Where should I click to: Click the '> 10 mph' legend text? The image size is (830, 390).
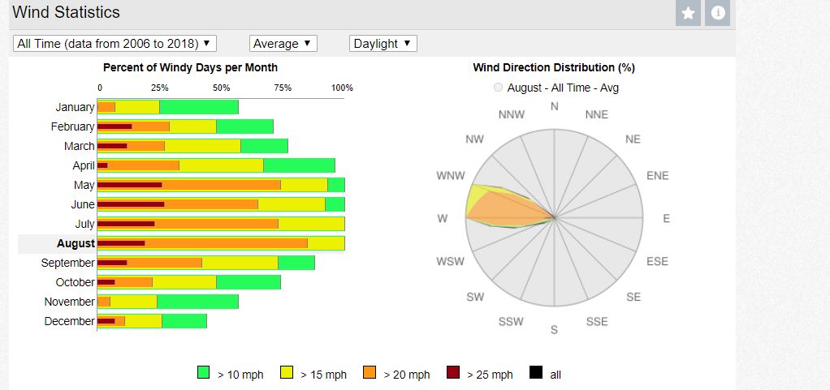pos(240,375)
